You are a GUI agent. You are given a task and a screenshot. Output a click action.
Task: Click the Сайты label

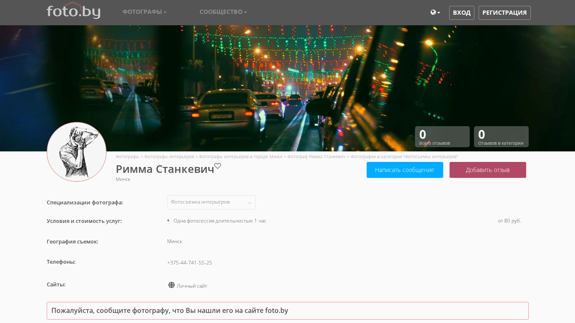[x=56, y=284]
